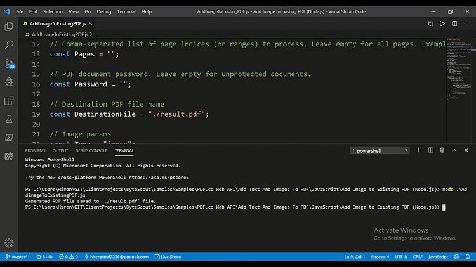Switch to the Debug Console tab

(x=91, y=150)
